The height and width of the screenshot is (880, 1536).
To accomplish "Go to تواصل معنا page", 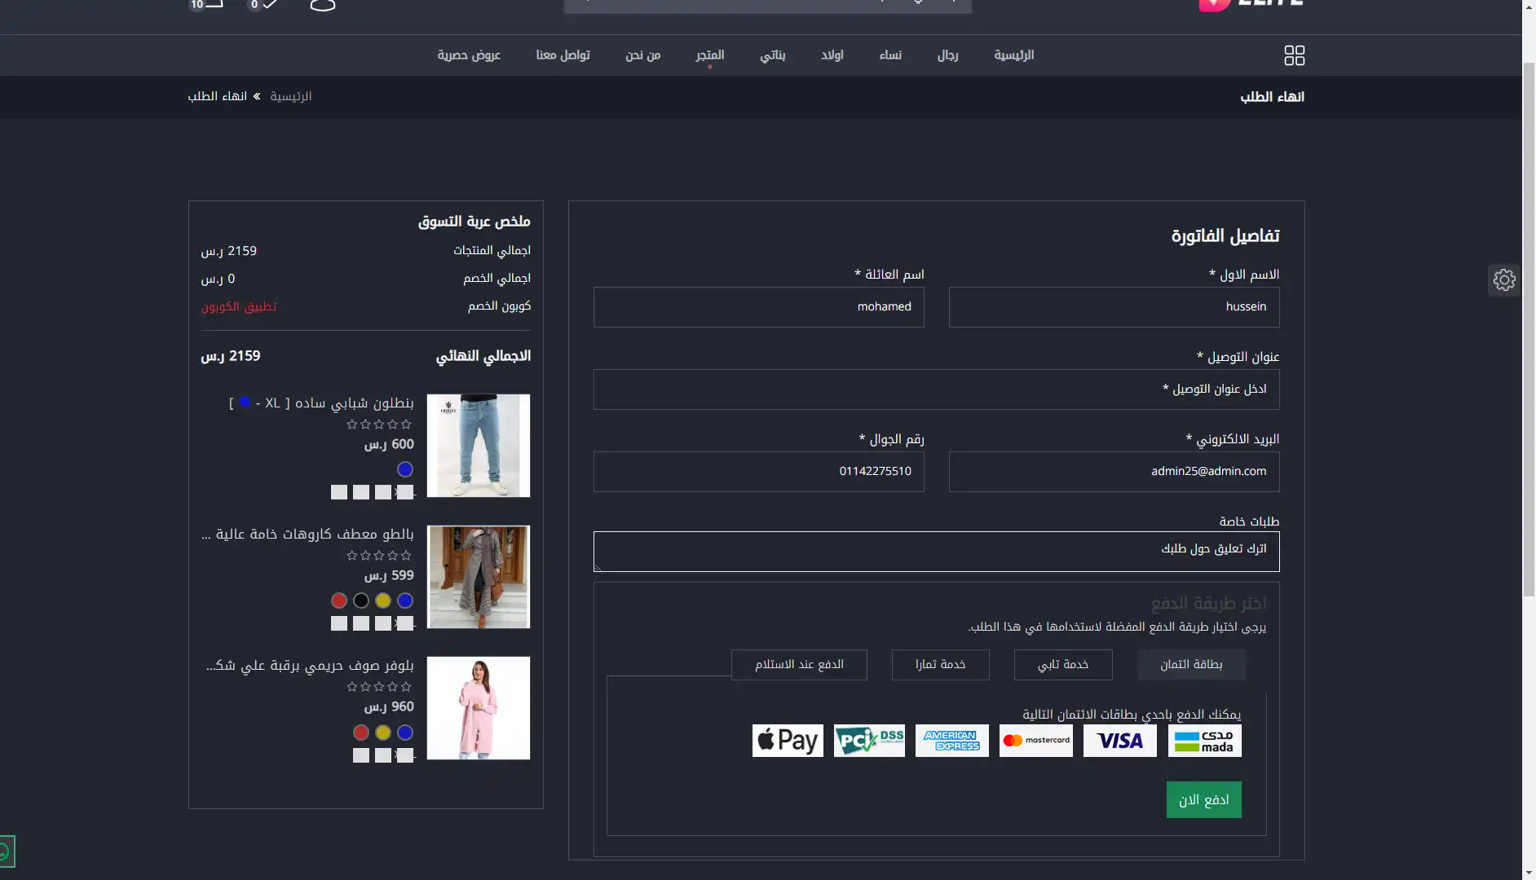I will point(563,55).
